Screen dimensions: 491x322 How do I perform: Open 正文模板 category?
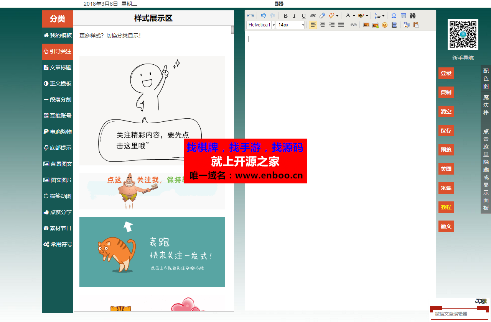(x=58, y=83)
